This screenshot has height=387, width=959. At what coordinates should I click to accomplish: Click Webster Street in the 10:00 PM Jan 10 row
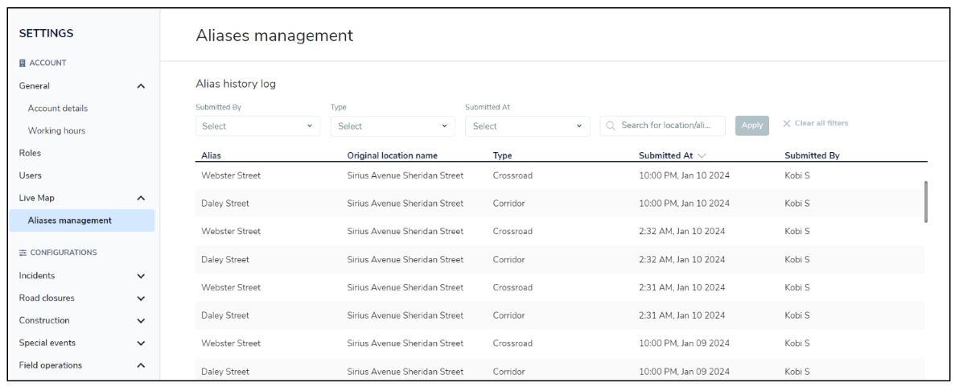231,175
